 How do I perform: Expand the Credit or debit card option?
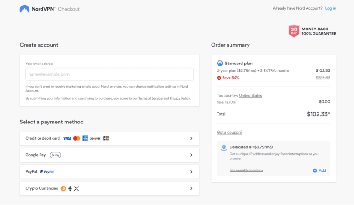pos(191,138)
